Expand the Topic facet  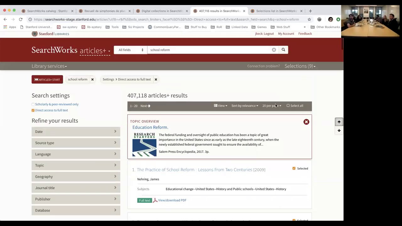[x=76, y=165]
